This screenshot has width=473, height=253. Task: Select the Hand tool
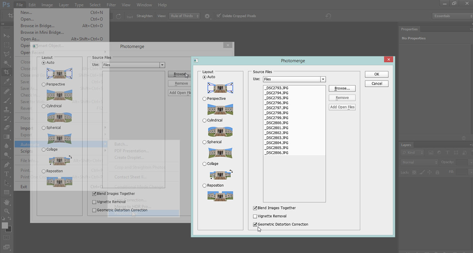[x=7, y=202]
